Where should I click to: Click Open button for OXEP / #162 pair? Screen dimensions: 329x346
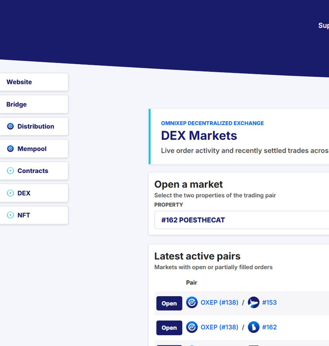pos(169,328)
